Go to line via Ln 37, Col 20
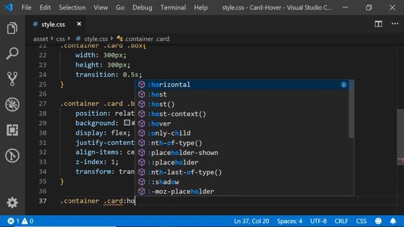 (x=251, y=221)
